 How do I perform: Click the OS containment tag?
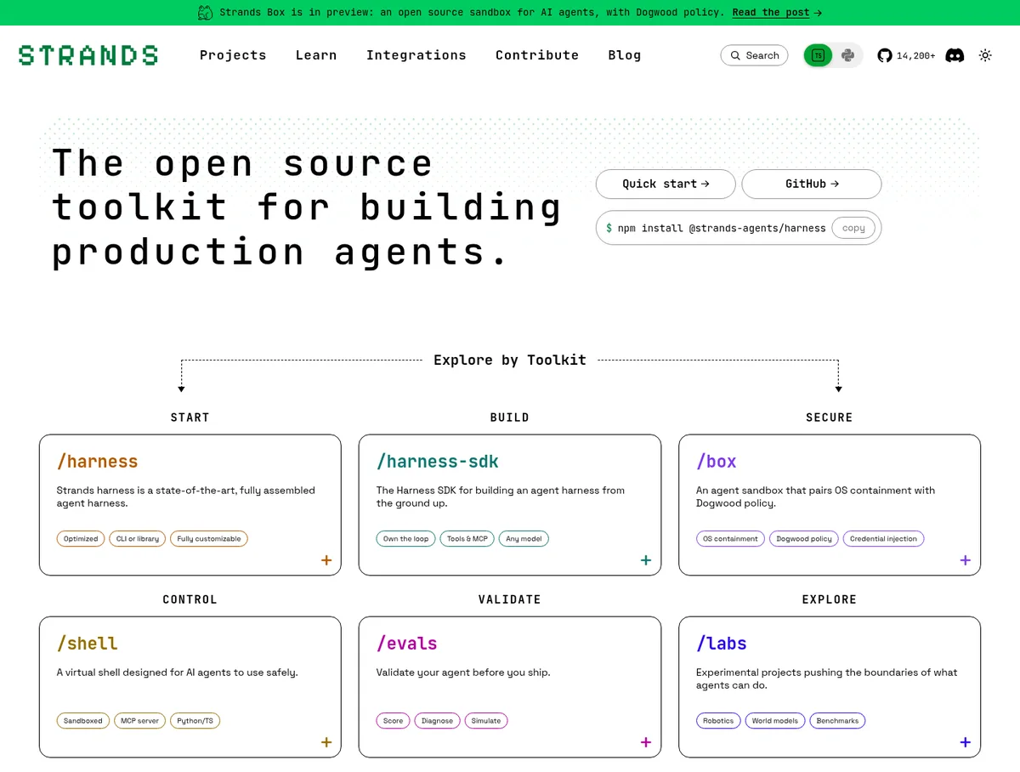pyautogui.click(x=730, y=538)
